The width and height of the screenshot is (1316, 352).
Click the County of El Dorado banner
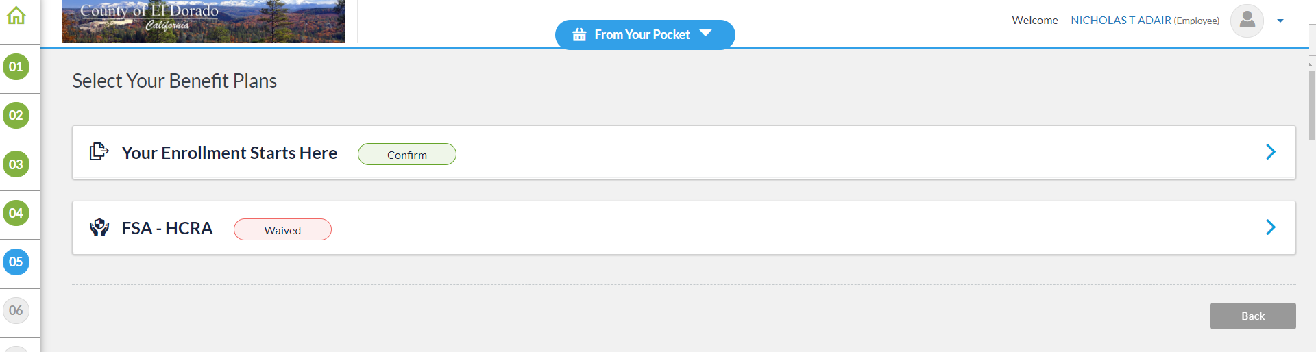click(x=203, y=21)
